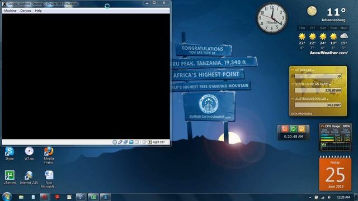This screenshot has width=358, height=201.
Task: Switch to VirtualBox cube taskbar button
Action: coord(81,197)
